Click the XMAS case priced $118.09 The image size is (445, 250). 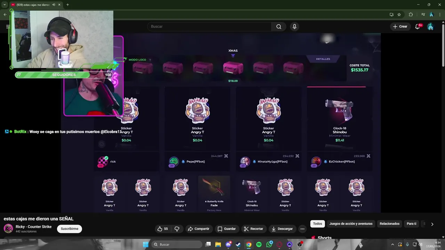tap(233, 68)
